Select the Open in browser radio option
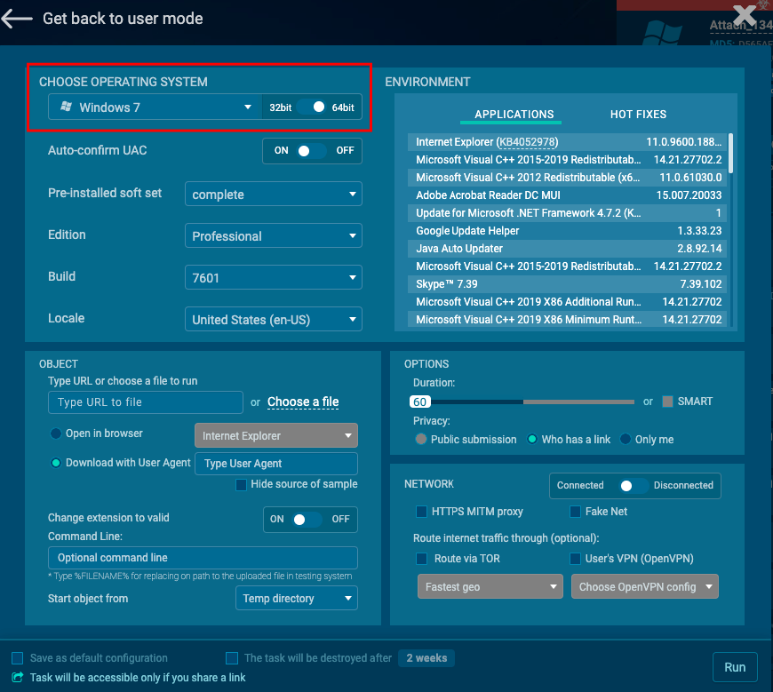Image resolution: width=773 pixels, height=692 pixels. 56,433
